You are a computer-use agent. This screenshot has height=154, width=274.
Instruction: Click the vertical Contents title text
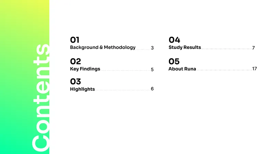(41, 98)
